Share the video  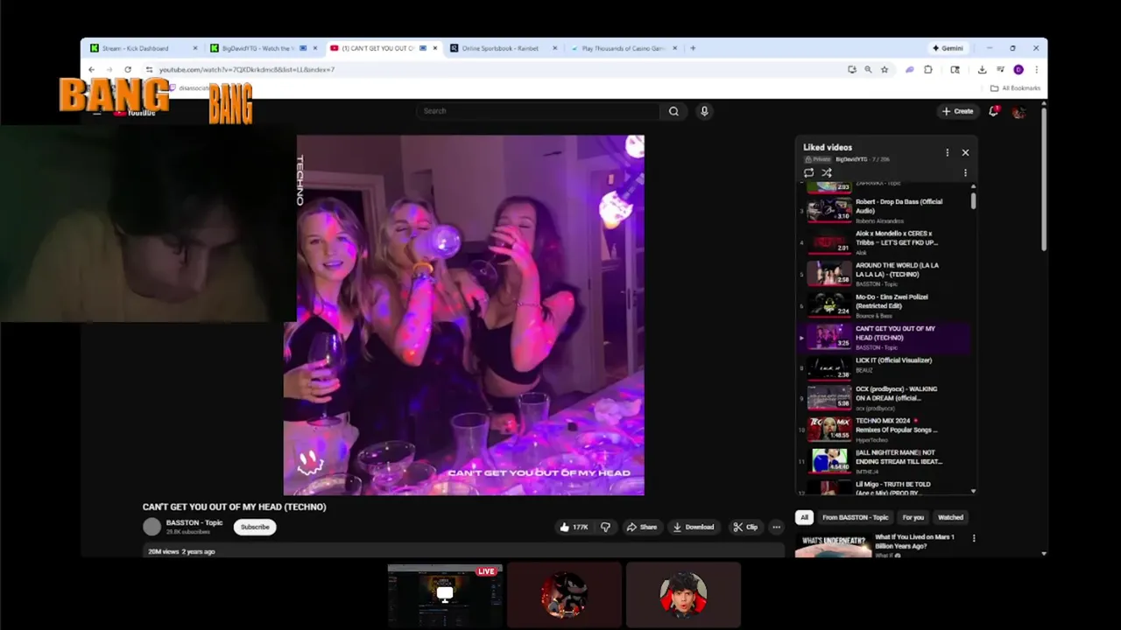click(x=641, y=527)
